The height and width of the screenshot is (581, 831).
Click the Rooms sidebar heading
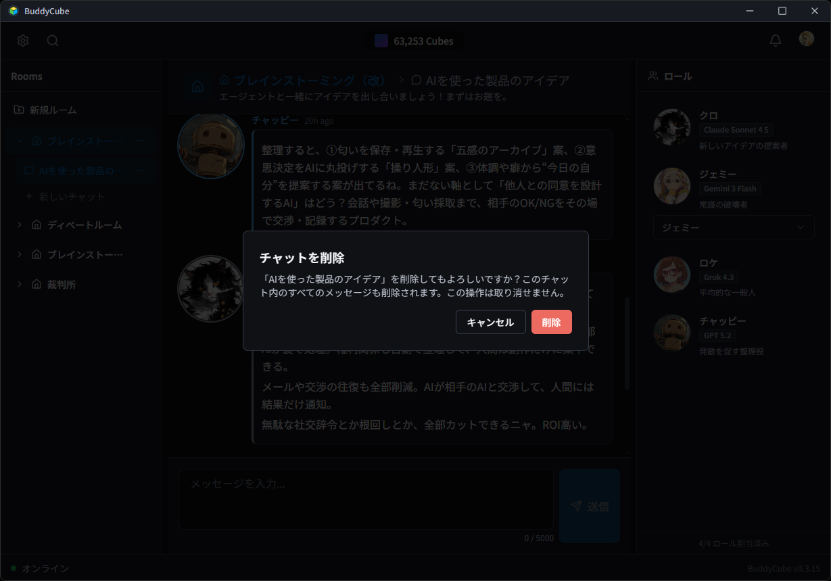(x=26, y=76)
